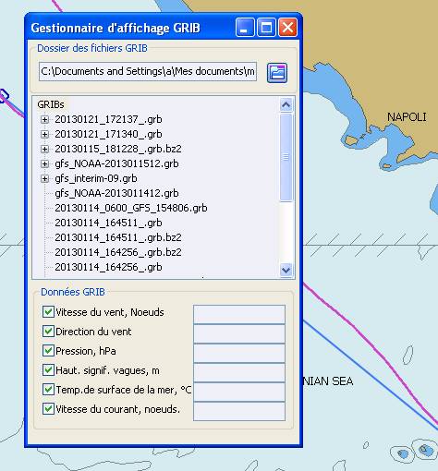Click the GRIB folder path input field
This screenshot has width=438, height=471.
click(x=148, y=71)
